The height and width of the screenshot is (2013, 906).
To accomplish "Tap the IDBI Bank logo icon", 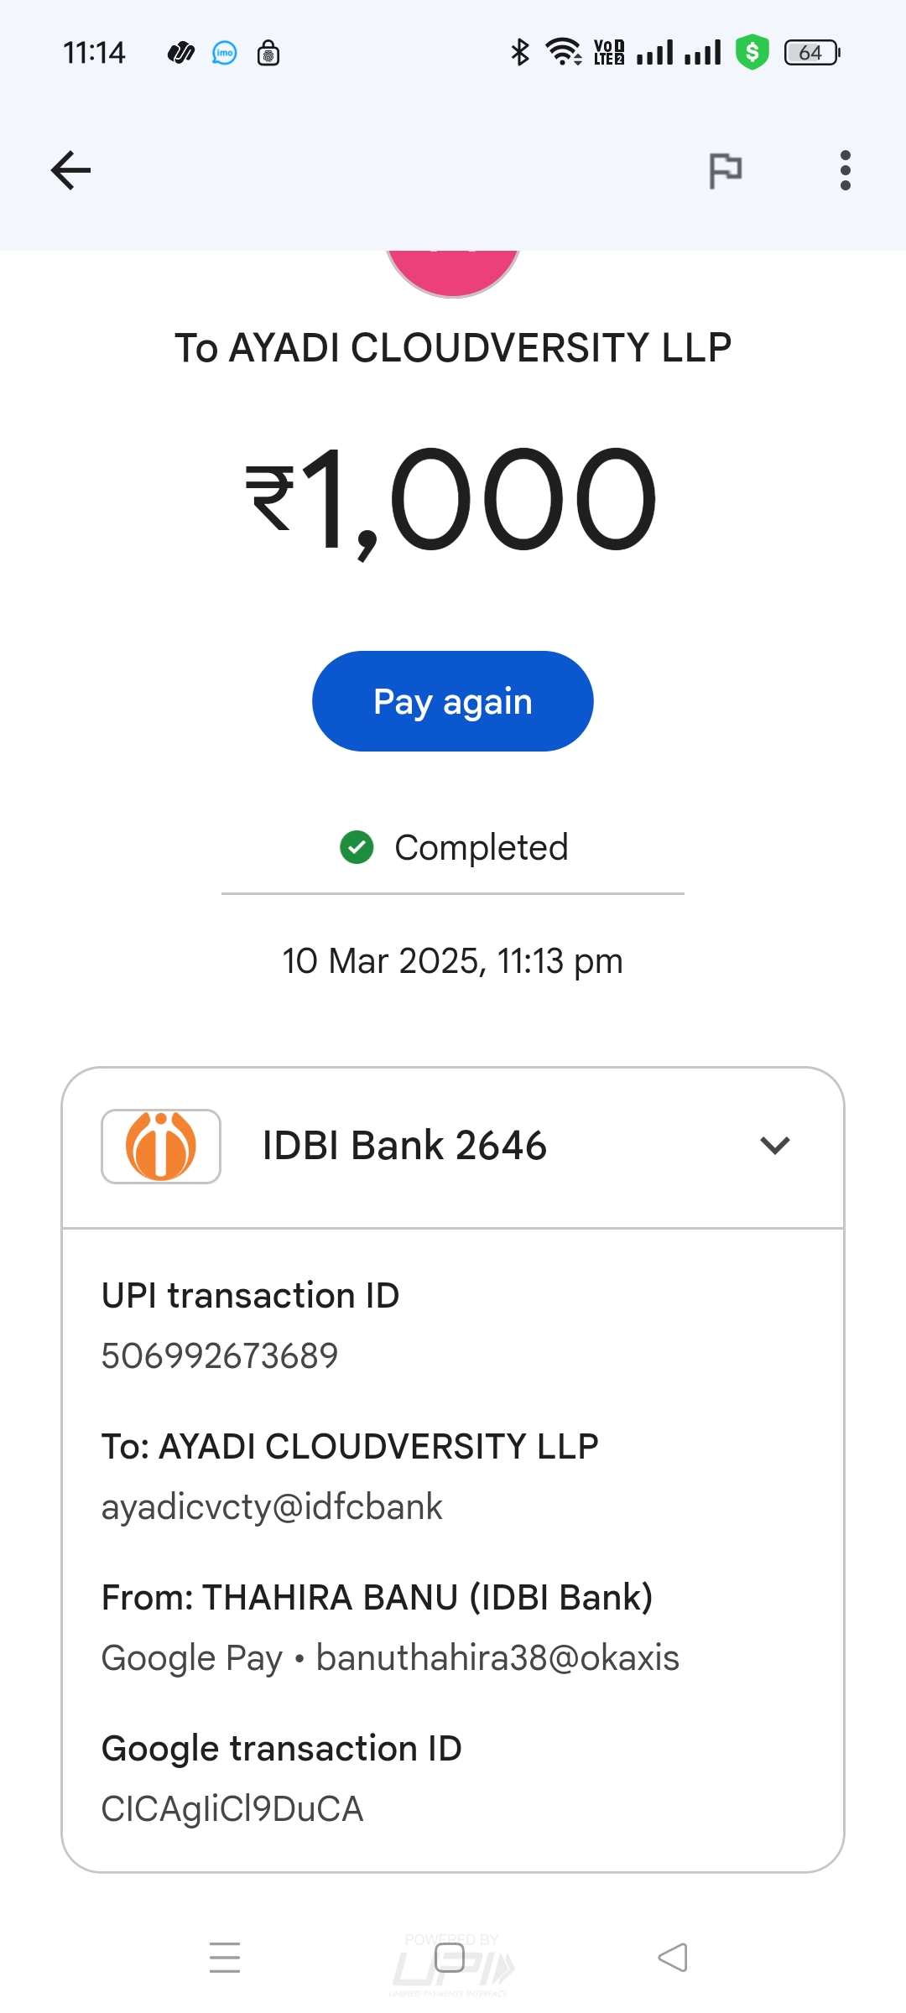I will pos(161,1146).
